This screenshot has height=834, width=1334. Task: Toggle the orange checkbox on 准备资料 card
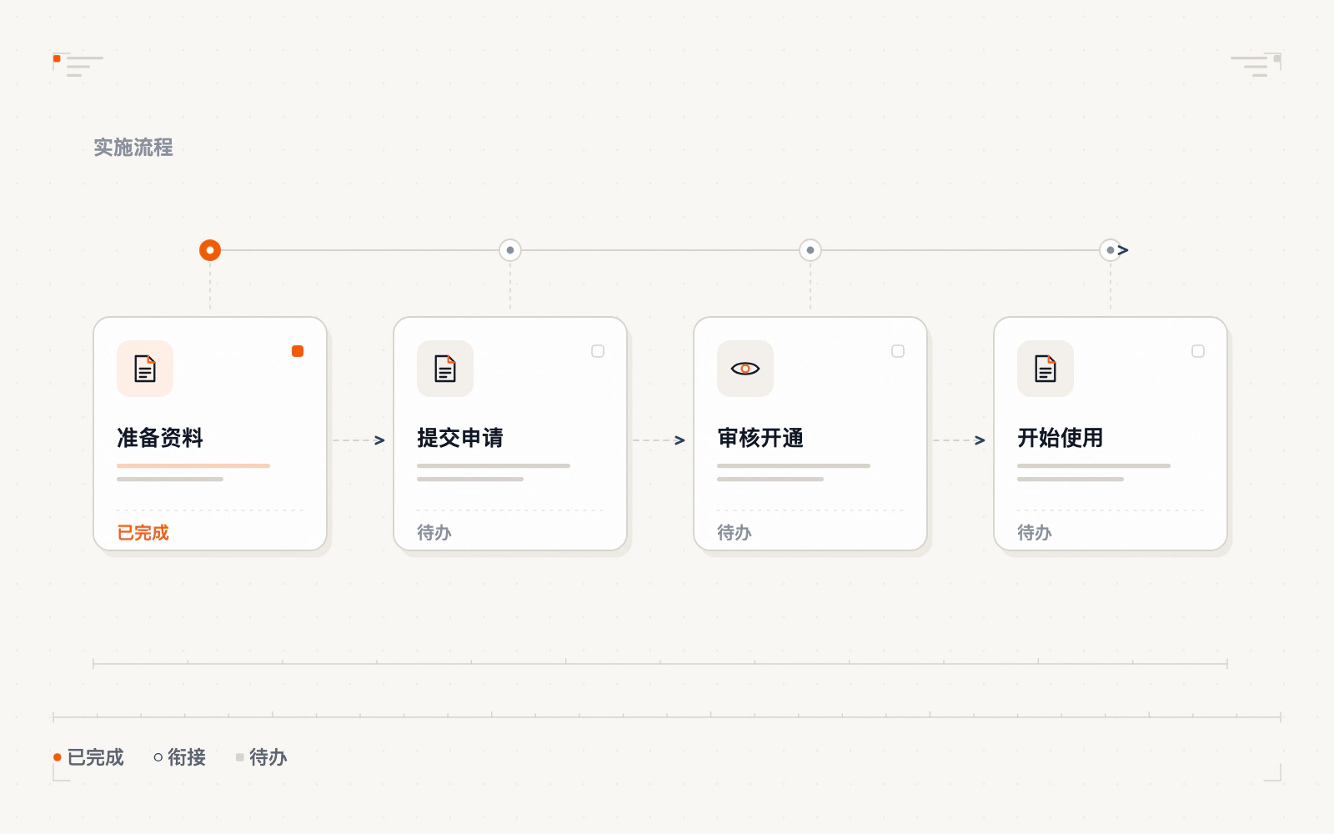(x=298, y=351)
